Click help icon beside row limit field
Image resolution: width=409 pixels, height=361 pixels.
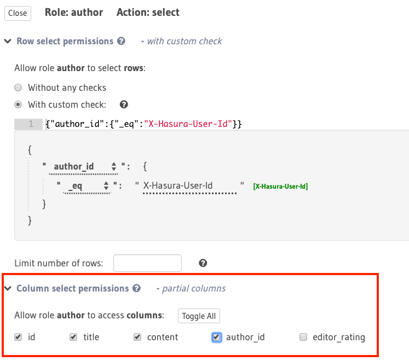(x=203, y=263)
